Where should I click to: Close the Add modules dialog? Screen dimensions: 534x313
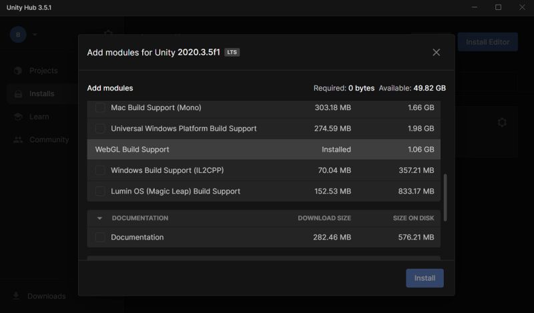point(437,53)
